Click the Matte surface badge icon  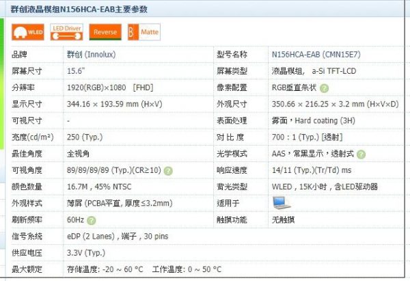[x=144, y=32]
